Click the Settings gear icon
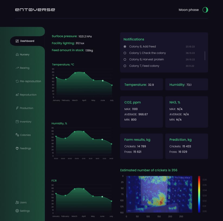Viewport: 223px width, 221px height. [x=17, y=211]
